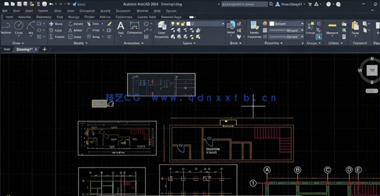Switch to the Start file tab

(x=7, y=49)
